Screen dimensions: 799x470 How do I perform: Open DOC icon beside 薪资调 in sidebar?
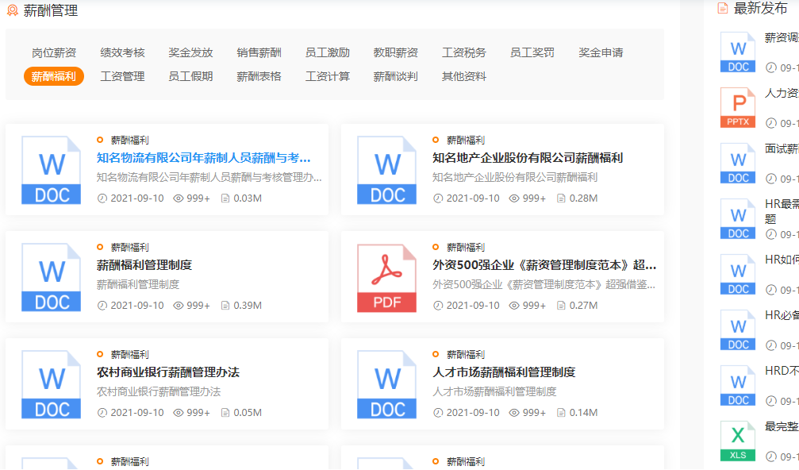(x=738, y=52)
